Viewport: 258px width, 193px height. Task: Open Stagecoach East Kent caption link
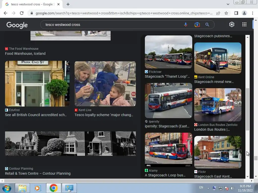pyautogui.click(x=213, y=177)
